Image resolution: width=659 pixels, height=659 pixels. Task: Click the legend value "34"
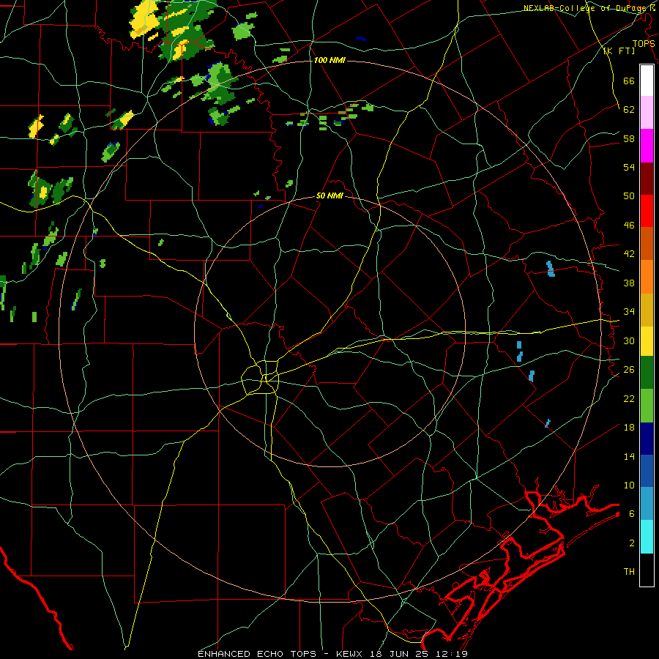[x=629, y=312]
